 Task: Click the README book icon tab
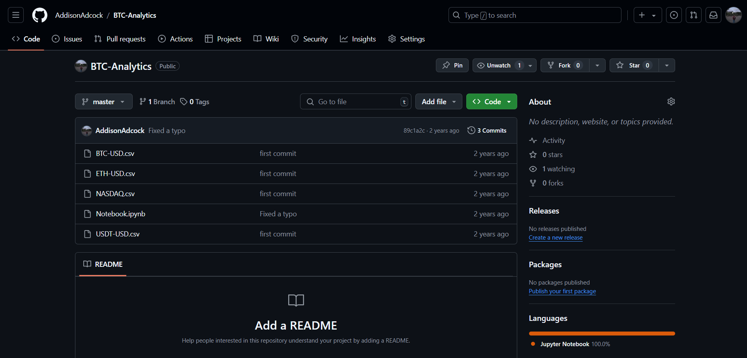pyautogui.click(x=87, y=264)
